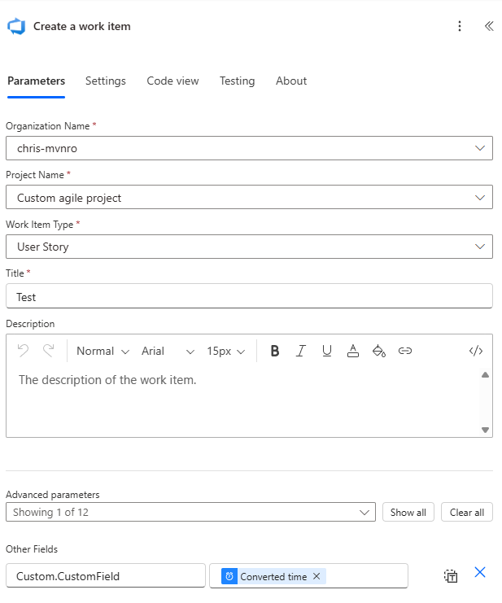Click the Clear all button
Image resolution: width=502 pixels, height=603 pixels.
click(466, 512)
